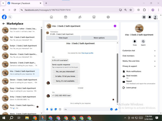Image resolution: width=162 pixels, height=121 pixels.
Task: Collapse the Privacy & support section
Action: 139,66
